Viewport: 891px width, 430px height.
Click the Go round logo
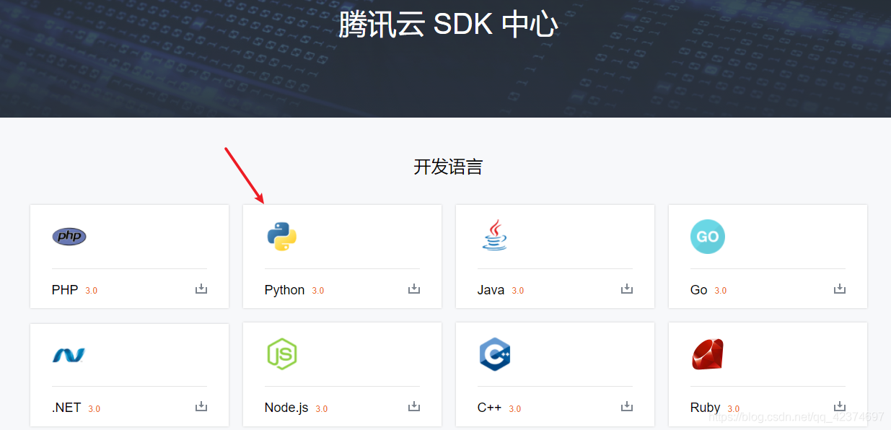pyautogui.click(x=707, y=236)
